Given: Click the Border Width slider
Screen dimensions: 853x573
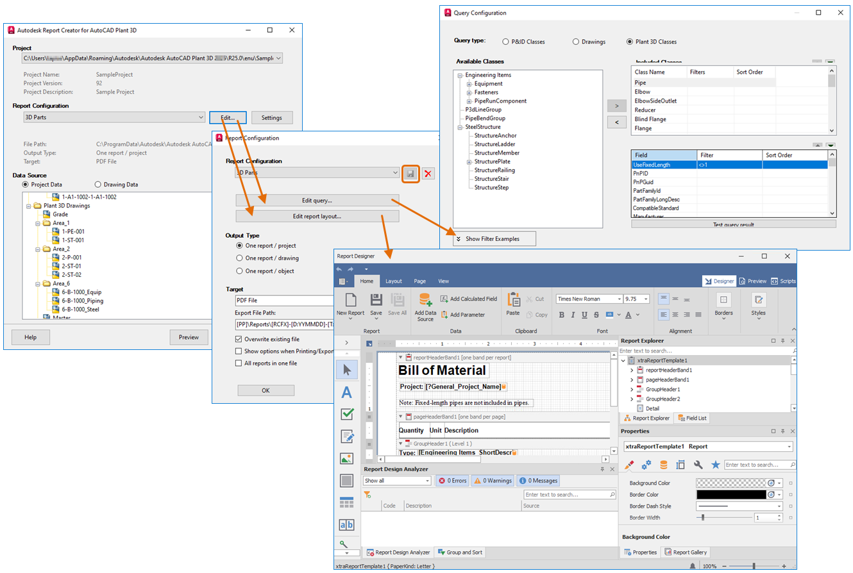Looking at the screenshot, I should pos(724,517).
